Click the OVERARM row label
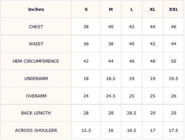Screen dimensions: 185x140 36,96
